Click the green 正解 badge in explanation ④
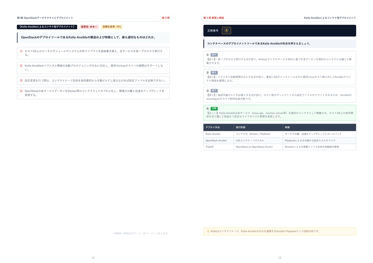The width and height of the screenshot is (373, 263). 214,108
